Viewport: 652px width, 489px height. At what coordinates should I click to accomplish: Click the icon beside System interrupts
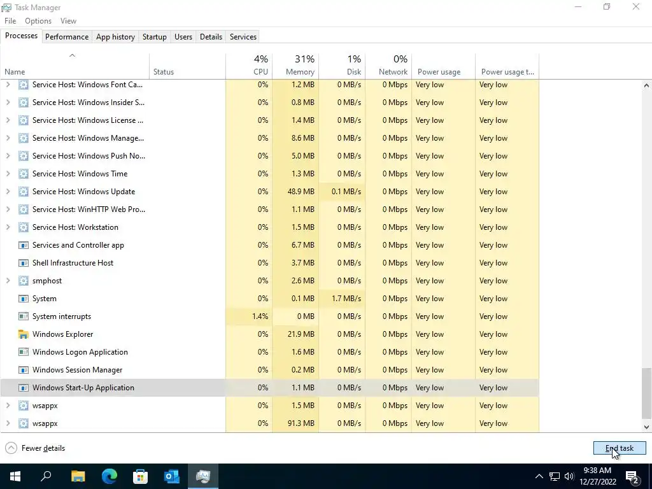coord(24,316)
